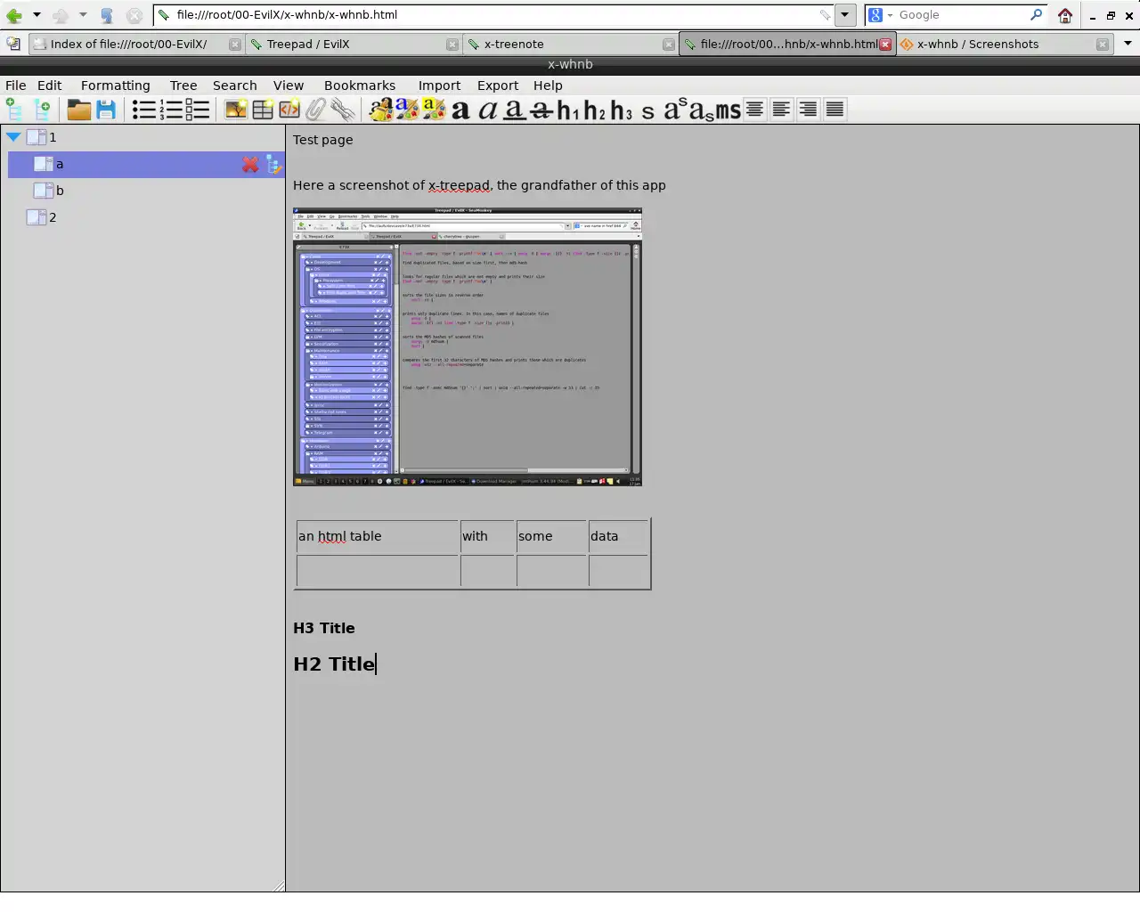Select tree node '1'
The height and width of the screenshot is (912, 1140).
(53, 137)
